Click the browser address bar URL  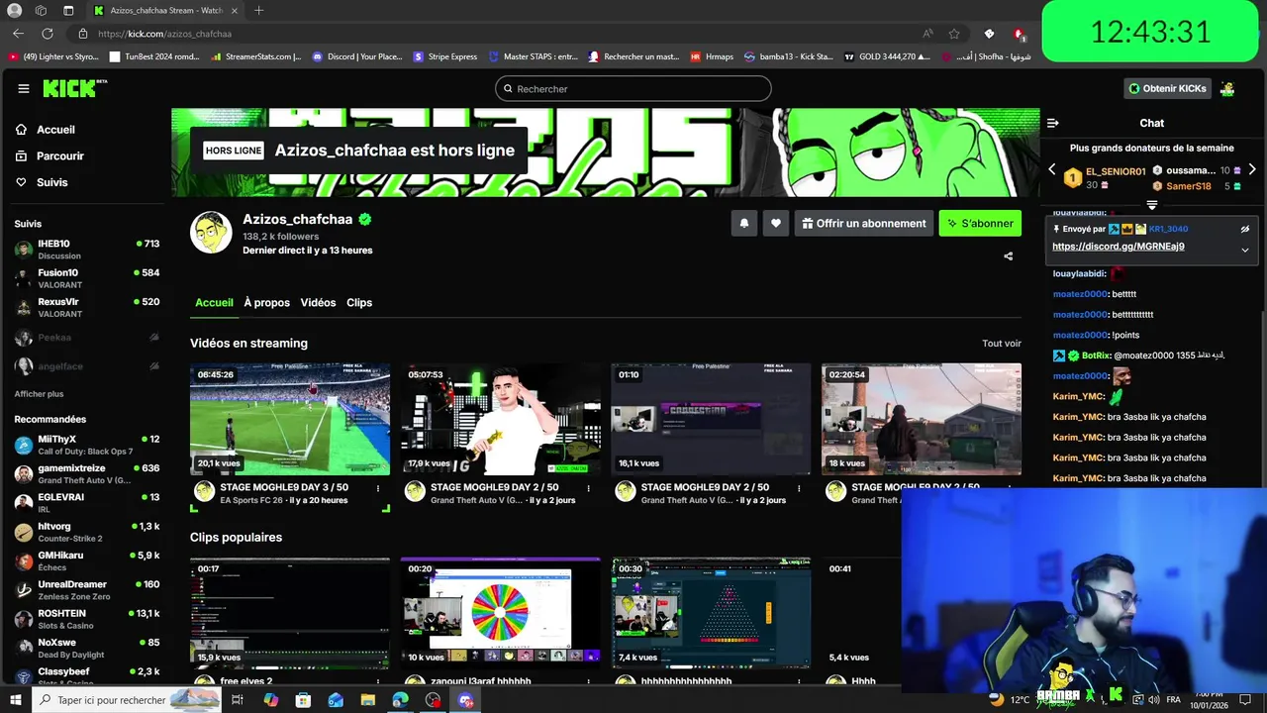coord(164,34)
